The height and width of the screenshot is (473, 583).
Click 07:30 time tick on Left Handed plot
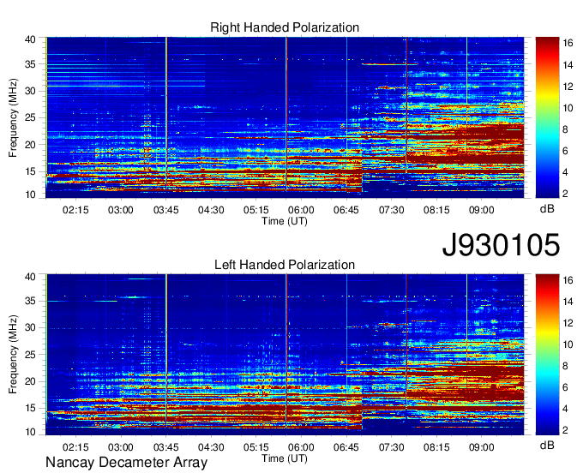click(x=391, y=447)
